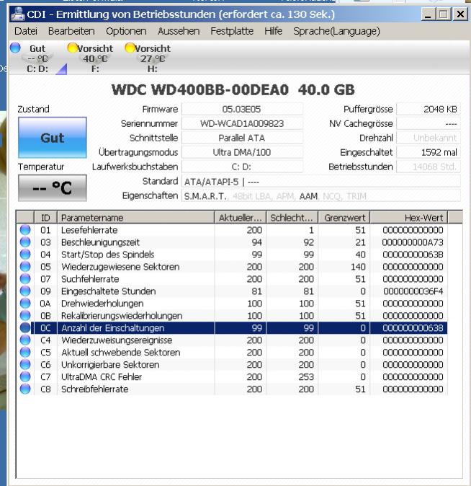Viewport: 471px width, 486px height.
Task: Click the yellow Vorsicht icon for drive F:
Action: click(x=73, y=48)
